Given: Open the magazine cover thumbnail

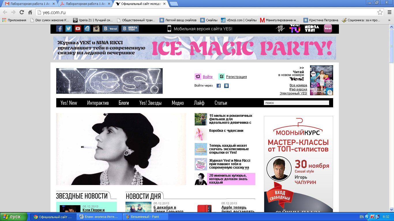Looking at the screenshot, I should tap(322, 80).
